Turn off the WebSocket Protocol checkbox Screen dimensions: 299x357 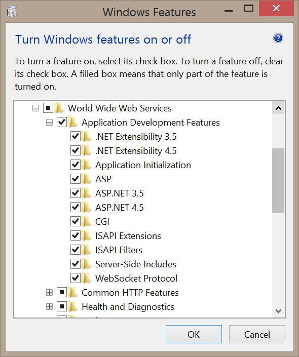[76, 278]
